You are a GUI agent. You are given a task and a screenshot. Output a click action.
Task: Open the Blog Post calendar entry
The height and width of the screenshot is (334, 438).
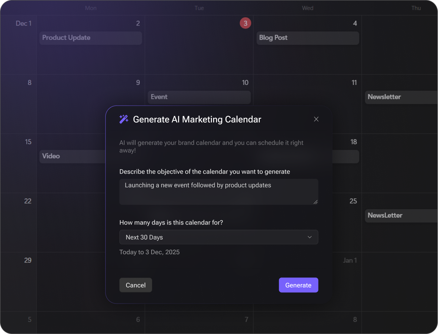(307, 38)
